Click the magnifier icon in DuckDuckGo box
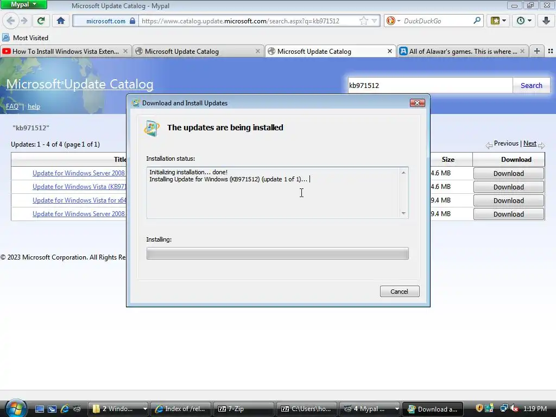Image resolution: width=556 pixels, height=417 pixels. click(477, 21)
